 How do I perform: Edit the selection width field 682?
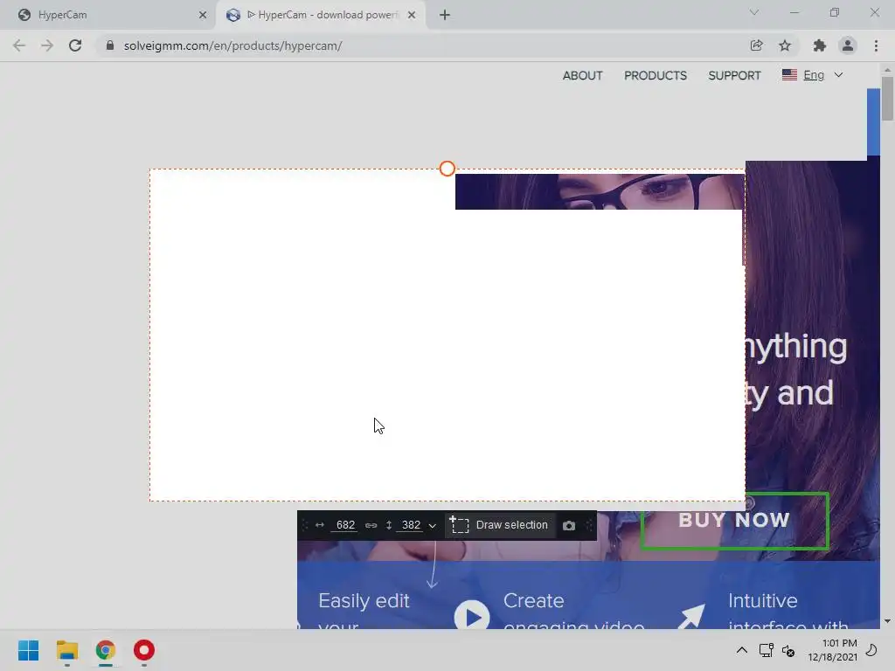[345, 525]
